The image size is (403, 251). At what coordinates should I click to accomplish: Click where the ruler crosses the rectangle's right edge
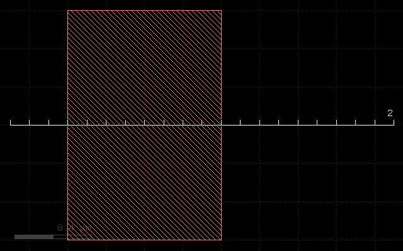(x=221, y=125)
